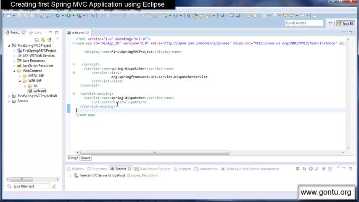Collapse the FirstSpringMVCProject root node
Image resolution: width=359 pixels, height=202 pixels.
(x=9, y=45)
